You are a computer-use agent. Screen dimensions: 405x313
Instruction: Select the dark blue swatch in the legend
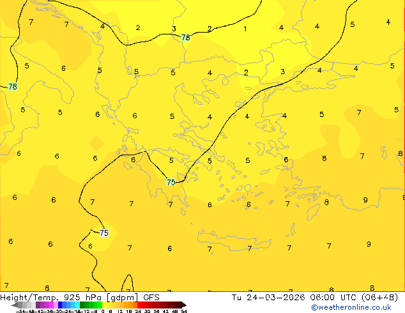60,305
